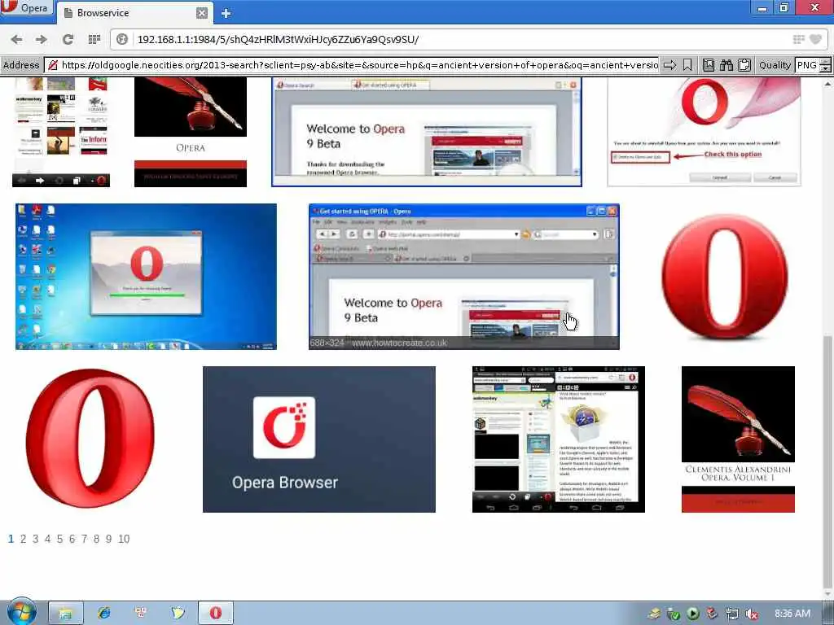Bookmark page with the heart icon
The height and width of the screenshot is (625, 834).
pos(815,39)
